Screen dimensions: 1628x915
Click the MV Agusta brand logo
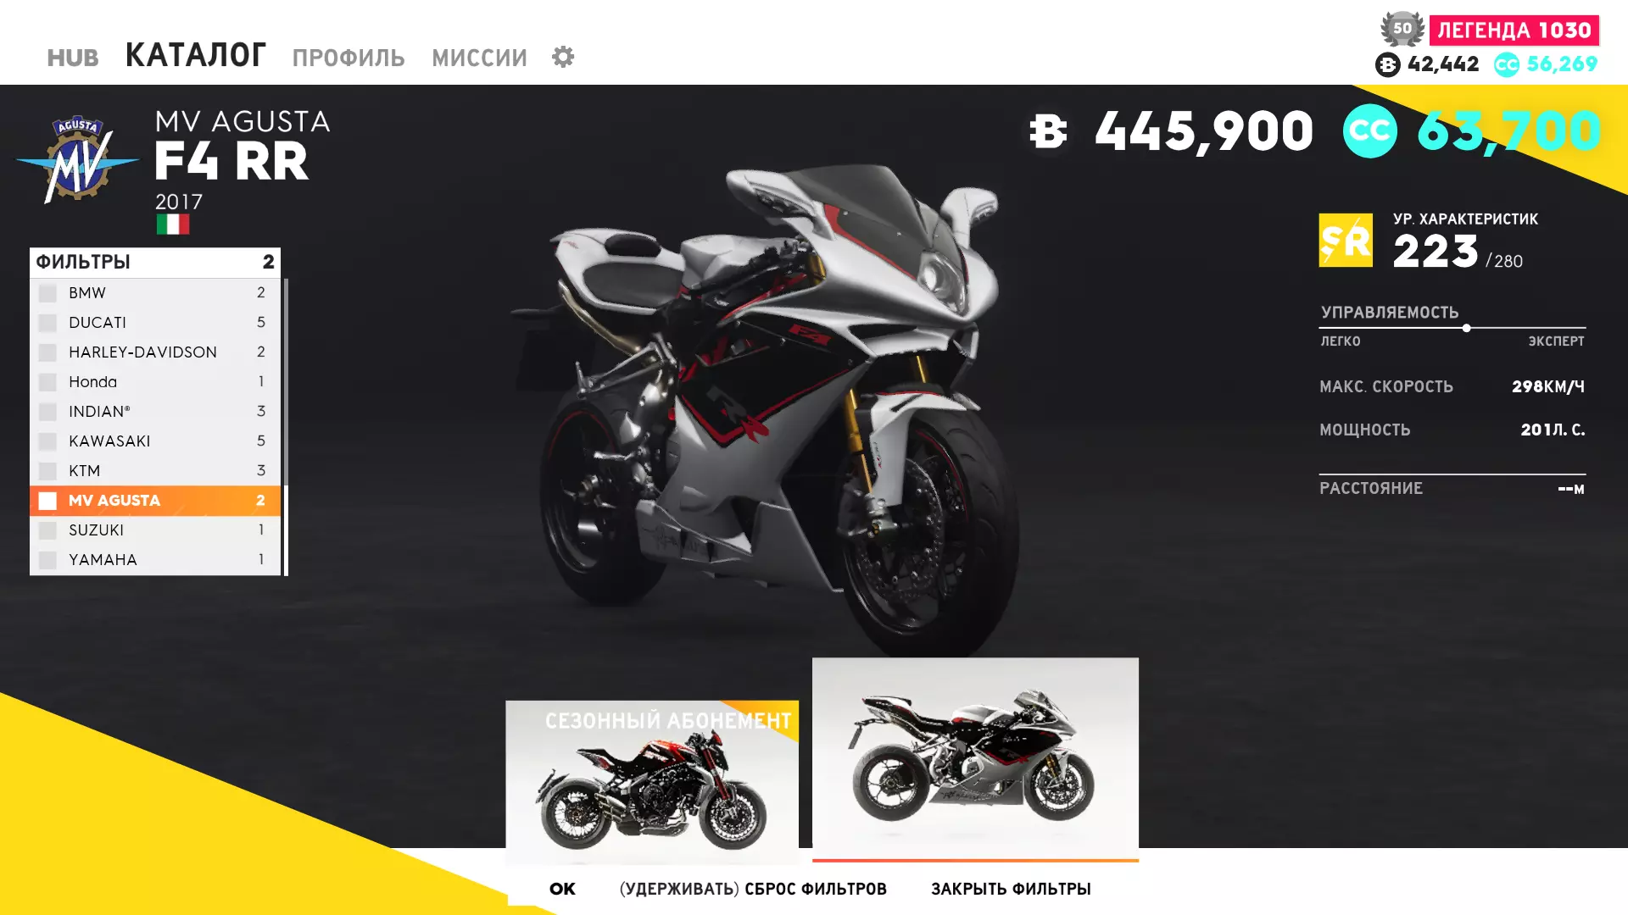pyautogui.click(x=78, y=160)
